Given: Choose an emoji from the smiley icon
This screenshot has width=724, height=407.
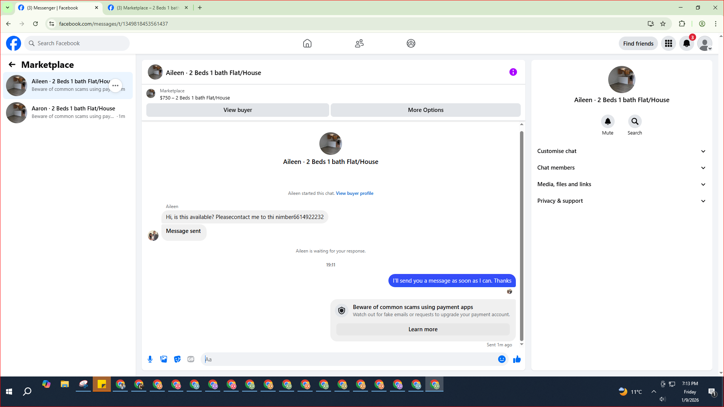Looking at the screenshot, I should 502,359.
